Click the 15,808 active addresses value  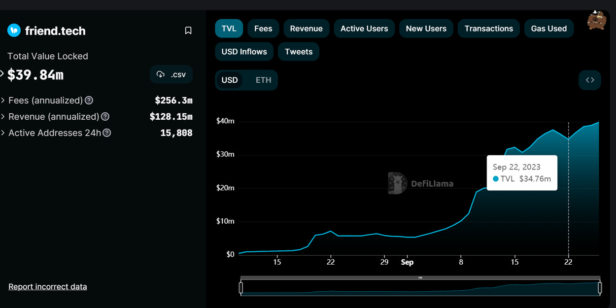click(176, 133)
